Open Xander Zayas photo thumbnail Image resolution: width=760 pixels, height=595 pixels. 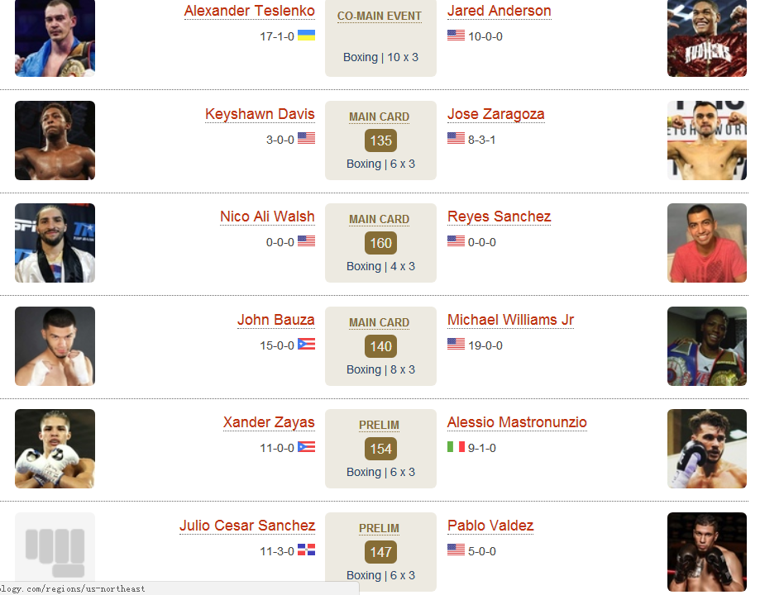click(x=55, y=449)
